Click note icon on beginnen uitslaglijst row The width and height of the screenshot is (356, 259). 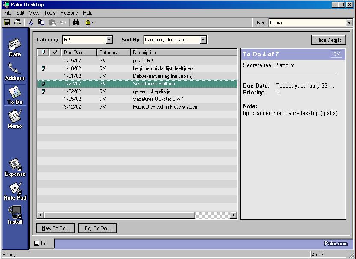pyautogui.click(x=43, y=68)
